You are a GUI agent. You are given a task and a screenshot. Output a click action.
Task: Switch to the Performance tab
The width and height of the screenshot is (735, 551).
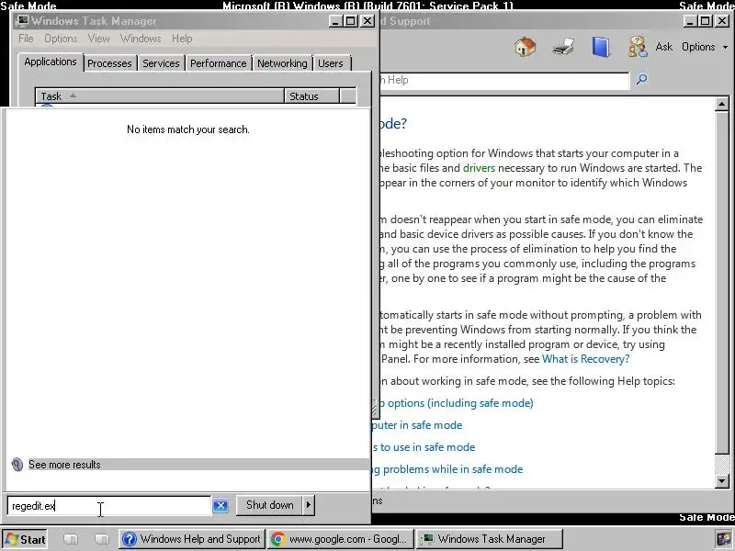218,63
